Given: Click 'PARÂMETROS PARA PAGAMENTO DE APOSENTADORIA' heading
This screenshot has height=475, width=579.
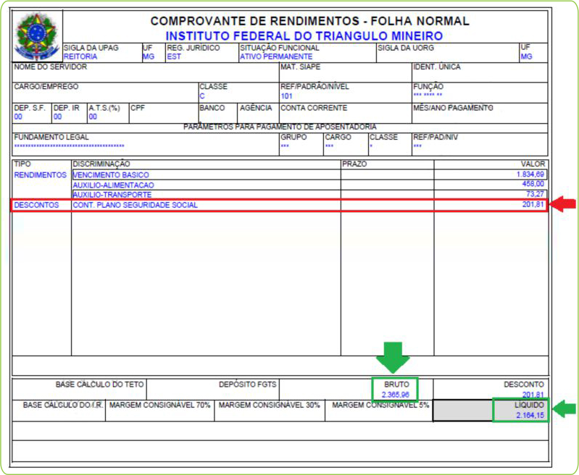Looking at the screenshot, I should point(280,127).
